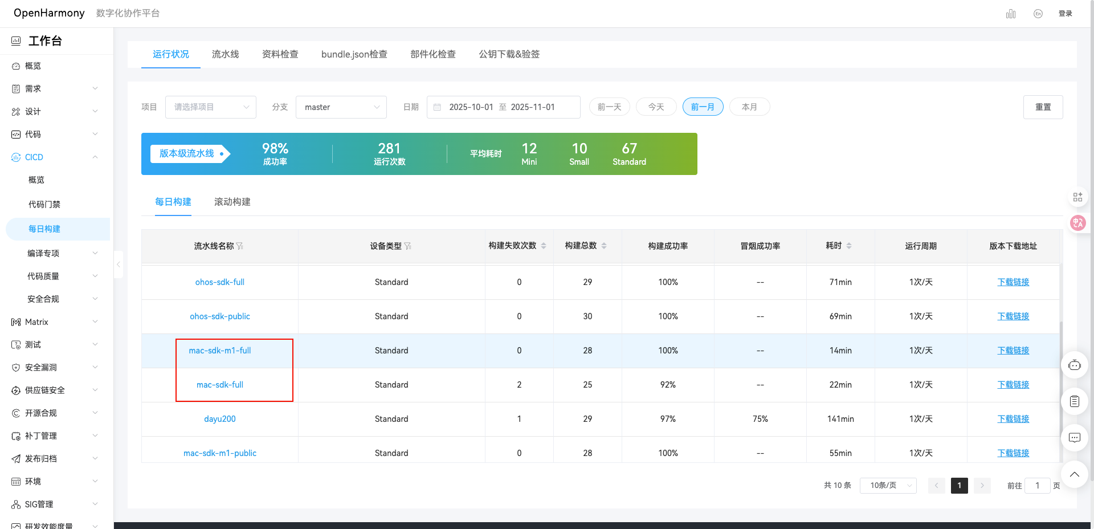The width and height of the screenshot is (1094, 529).
Task: Click the 设计 icon in sidebar
Action: coord(16,112)
